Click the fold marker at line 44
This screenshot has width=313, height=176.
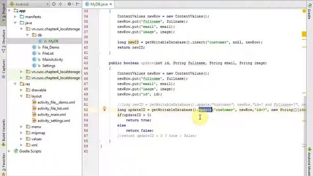pos(99,68)
